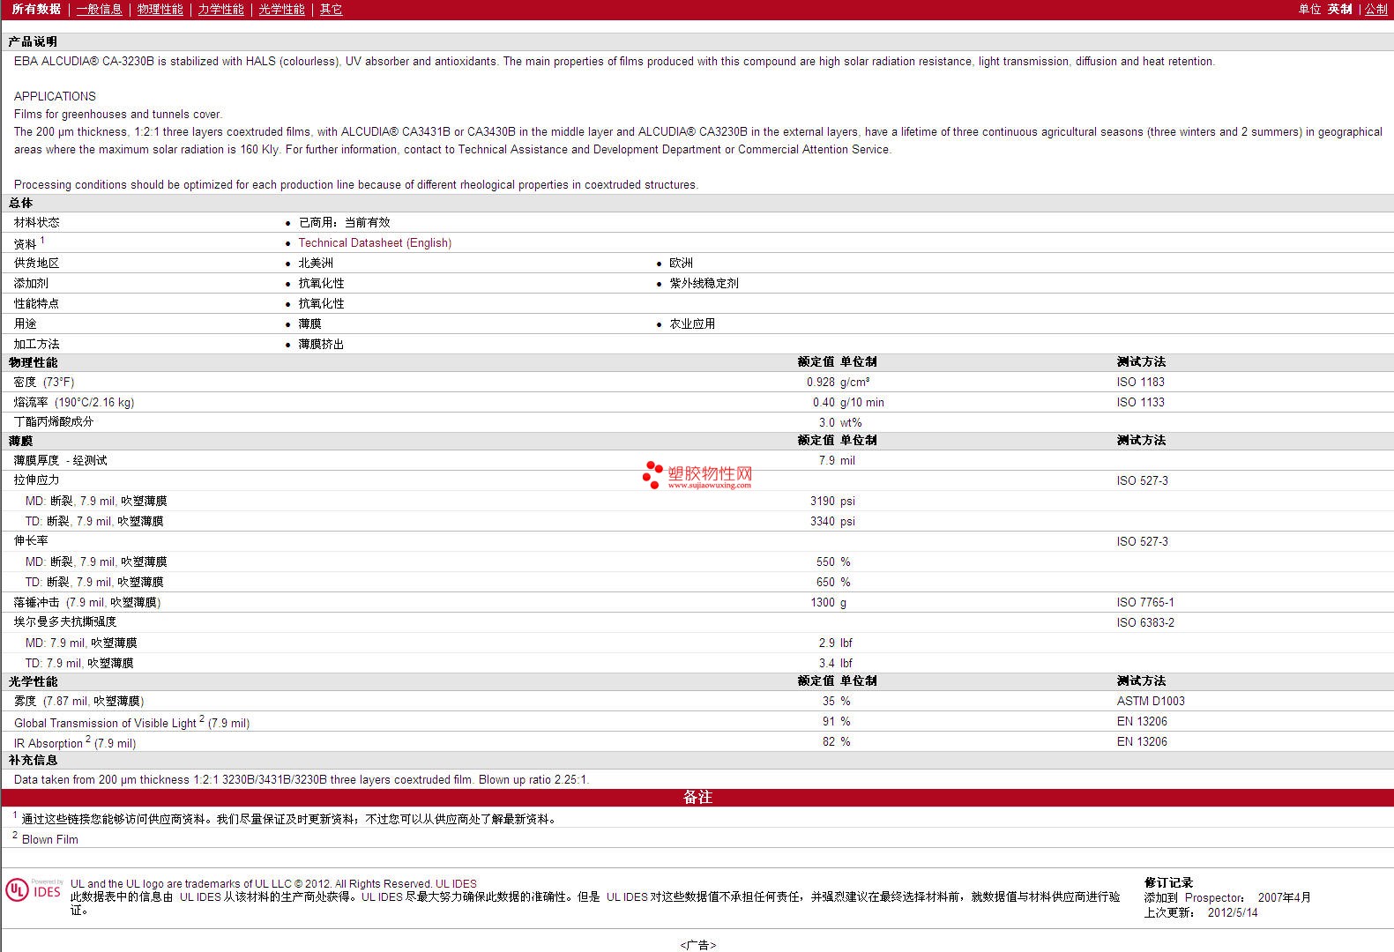Click the 塑胶物性网 red dots watermark logo
The image size is (1394, 952).
(x=652, y=474)
